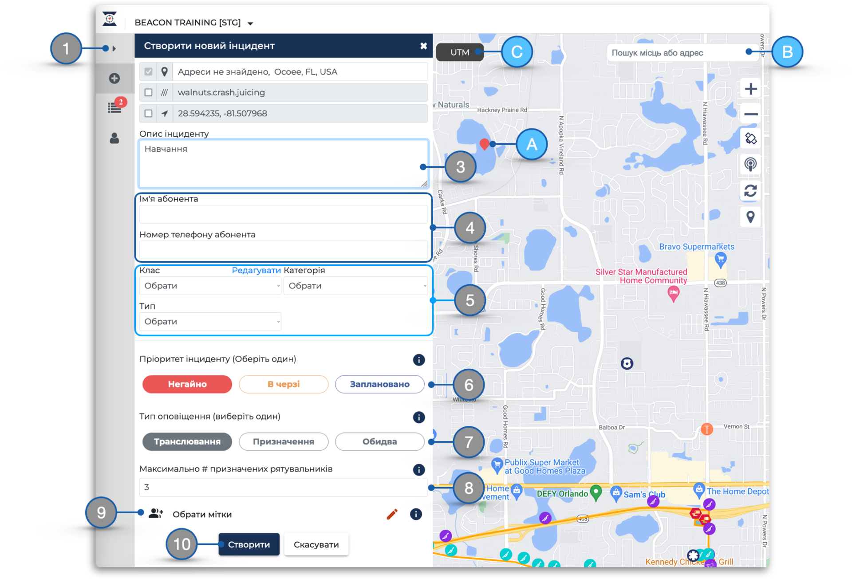Toggle the UTM button on map

click(460, 52)
